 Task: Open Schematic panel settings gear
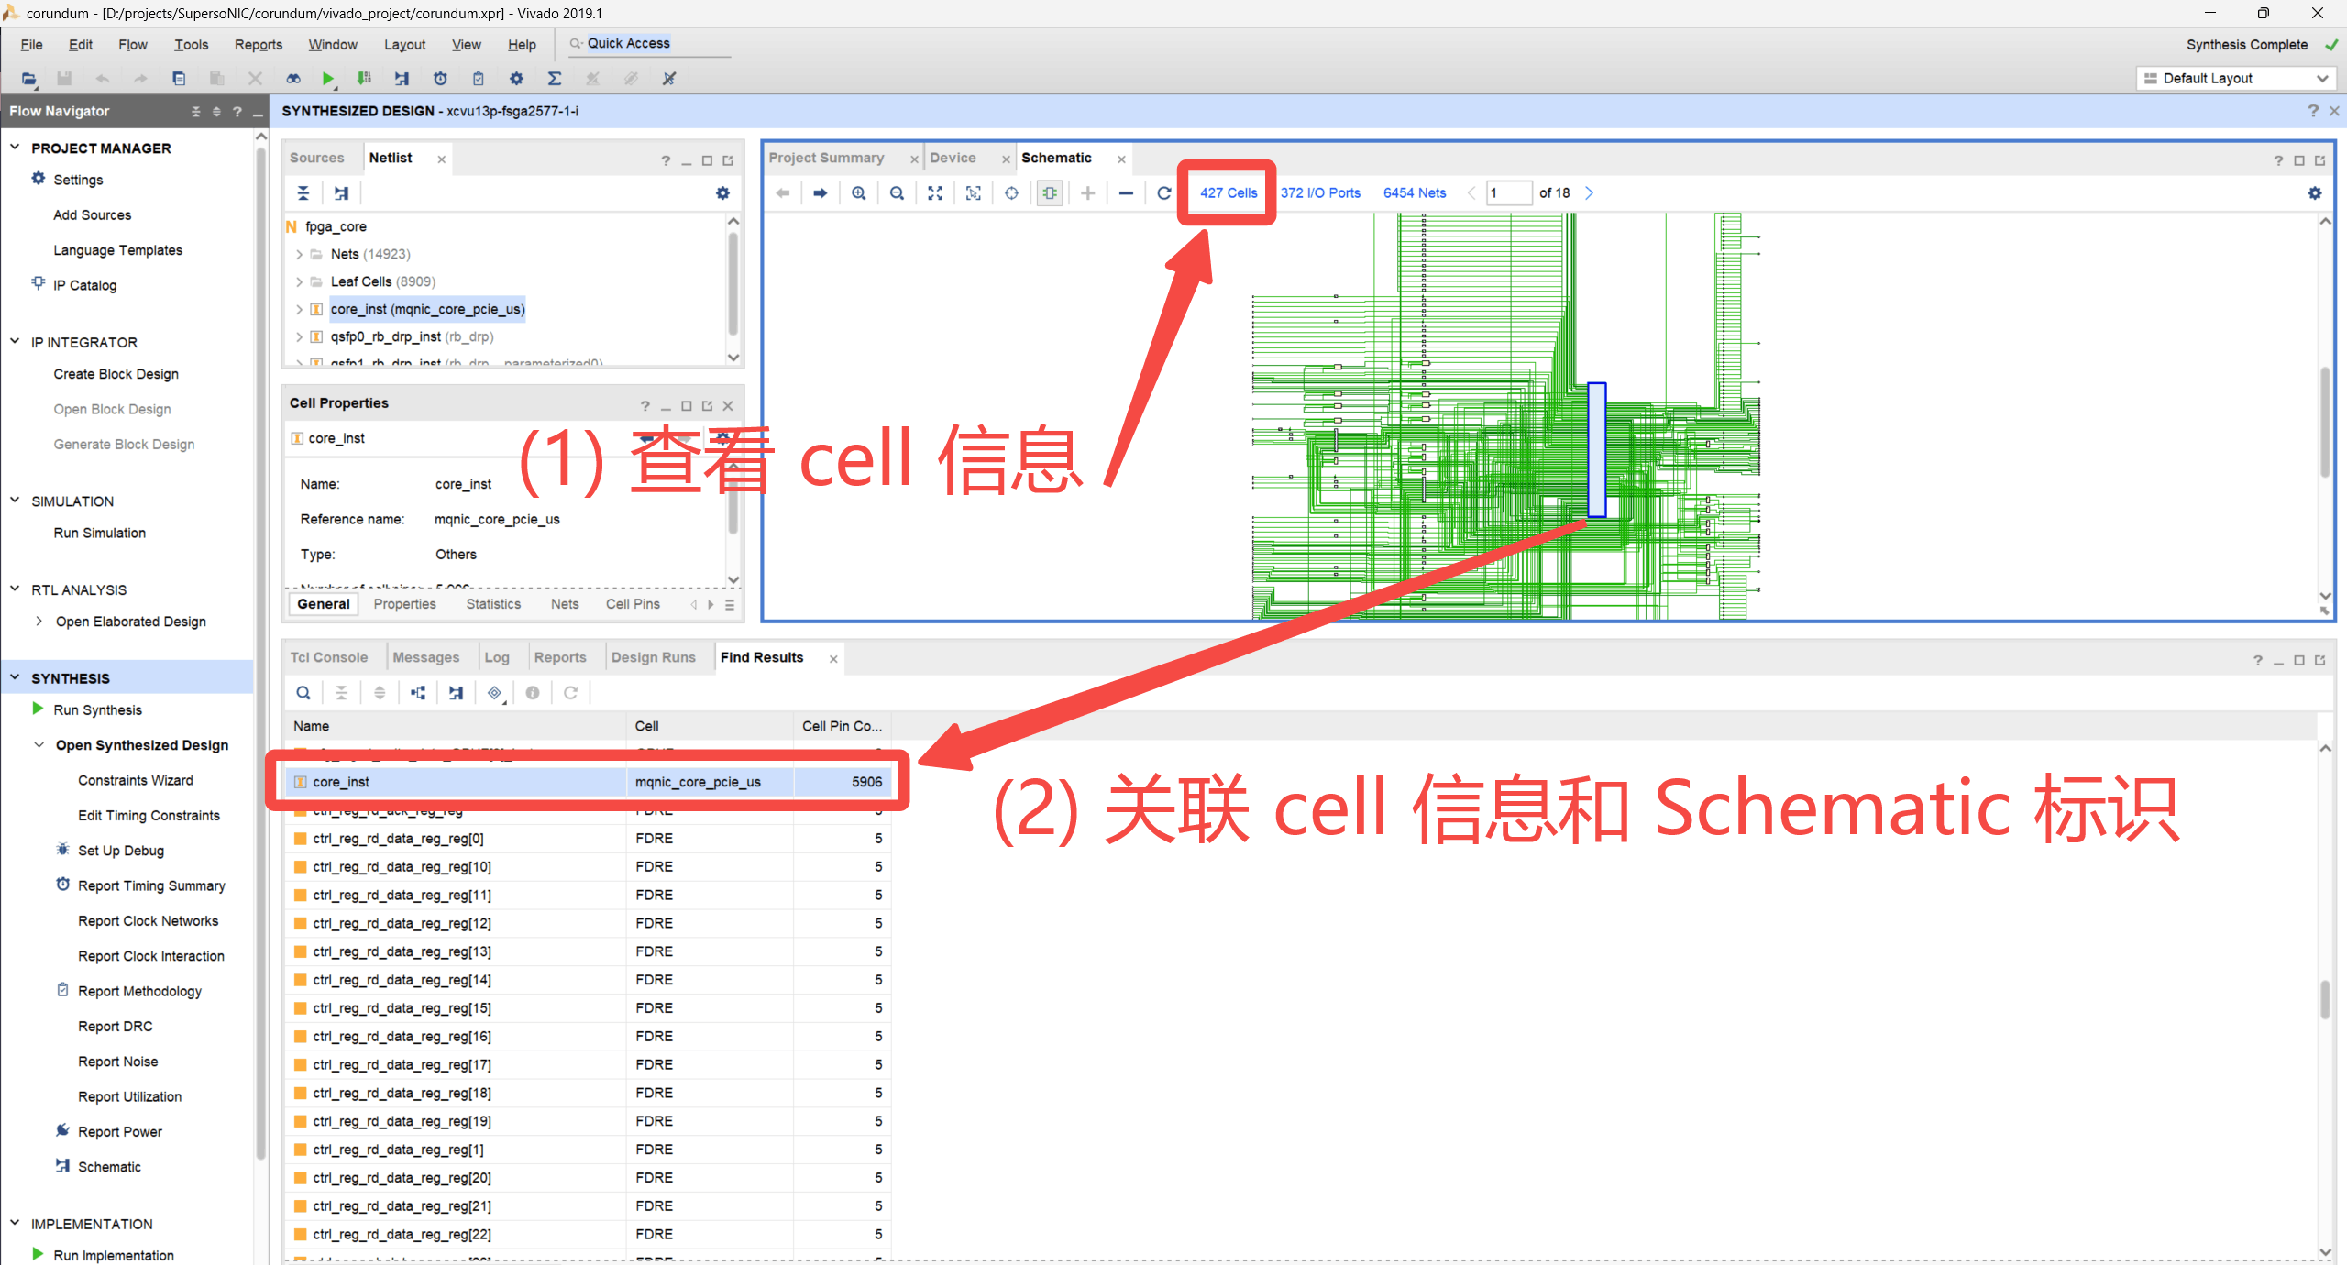[x=2315, y=193]
